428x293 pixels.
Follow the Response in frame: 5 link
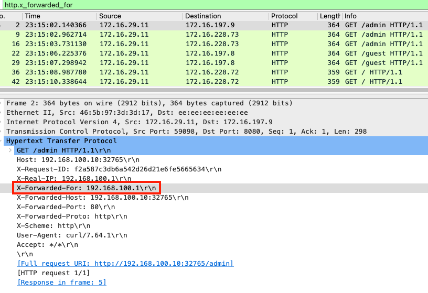(61, 283)
